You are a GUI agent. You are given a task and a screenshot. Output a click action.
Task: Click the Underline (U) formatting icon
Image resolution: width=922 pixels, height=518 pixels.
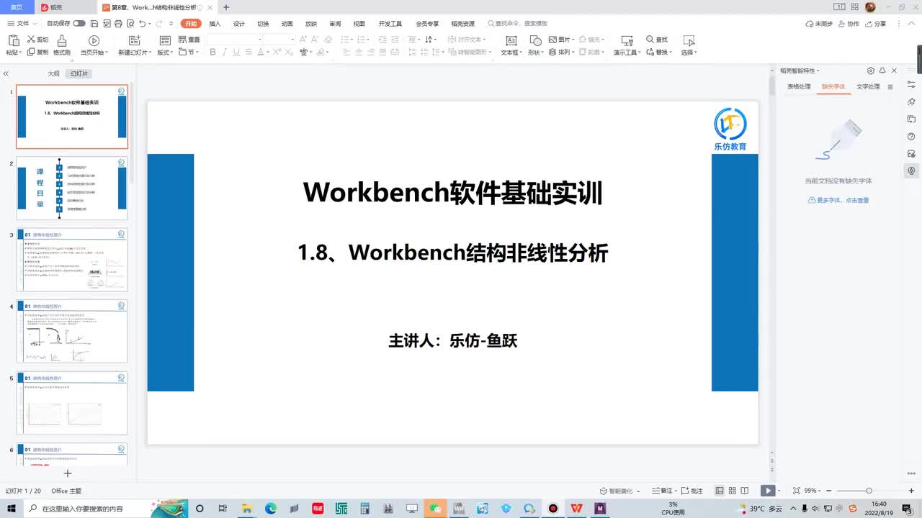pos(236,52)
